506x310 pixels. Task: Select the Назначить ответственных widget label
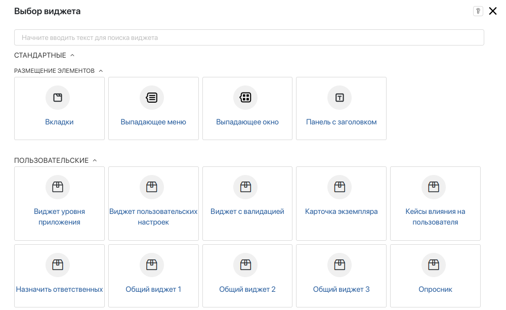tap(59, 289)
